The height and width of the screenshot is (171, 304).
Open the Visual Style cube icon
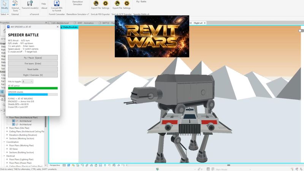pyautogui.click(x=69, y=165)
